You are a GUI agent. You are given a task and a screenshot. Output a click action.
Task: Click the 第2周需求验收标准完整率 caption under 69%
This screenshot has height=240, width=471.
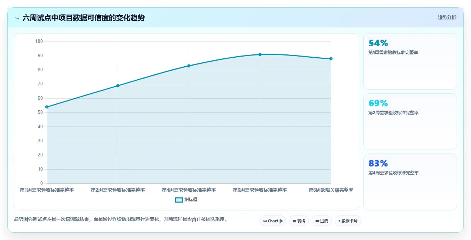point(394,113)
